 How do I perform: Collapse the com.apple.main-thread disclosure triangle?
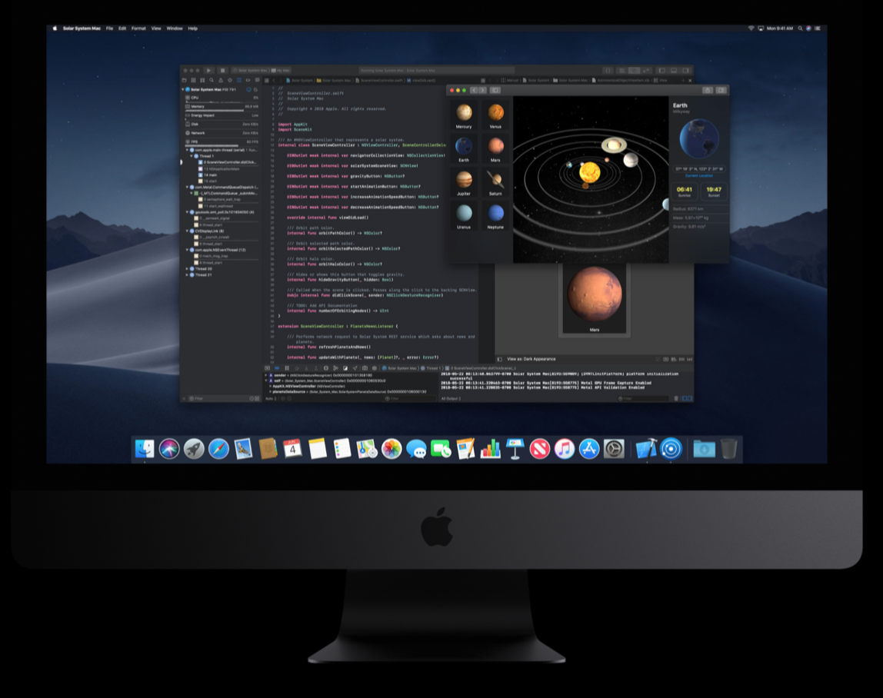tap(187, 151)
